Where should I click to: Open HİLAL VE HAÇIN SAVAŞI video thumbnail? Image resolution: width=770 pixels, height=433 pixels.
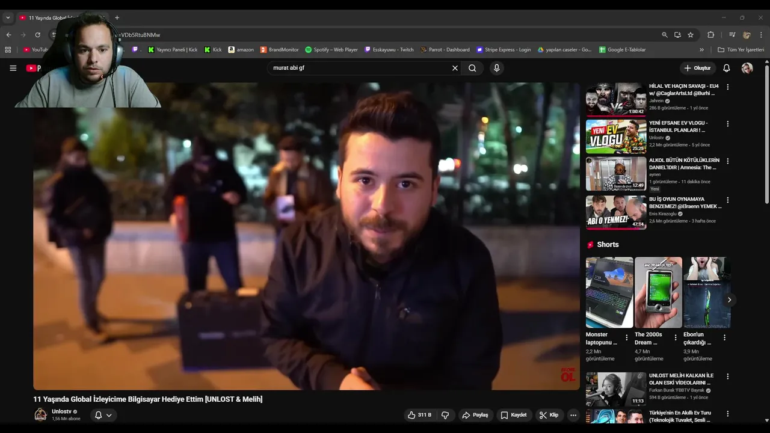tap(616, 99)
